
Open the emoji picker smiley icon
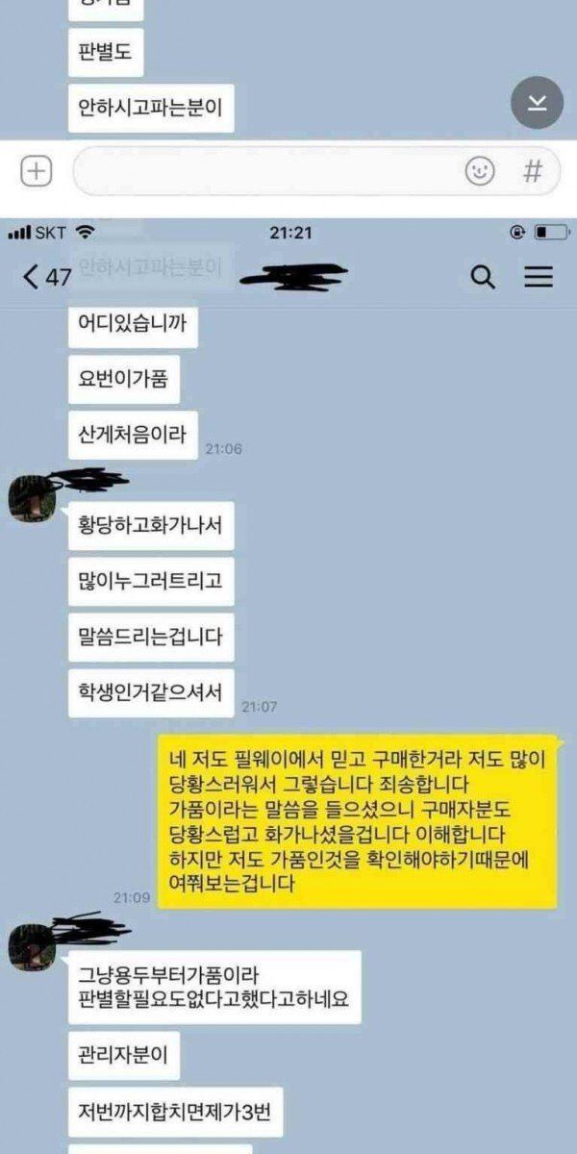[x=480, y=172]
